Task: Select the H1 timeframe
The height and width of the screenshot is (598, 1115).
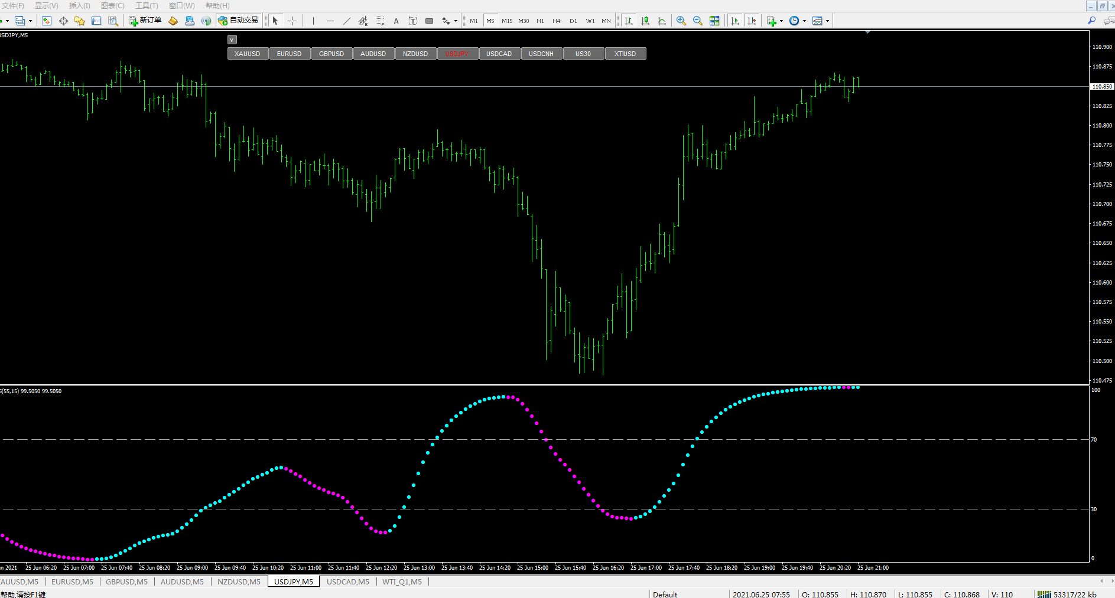Action: click(540, 21)
